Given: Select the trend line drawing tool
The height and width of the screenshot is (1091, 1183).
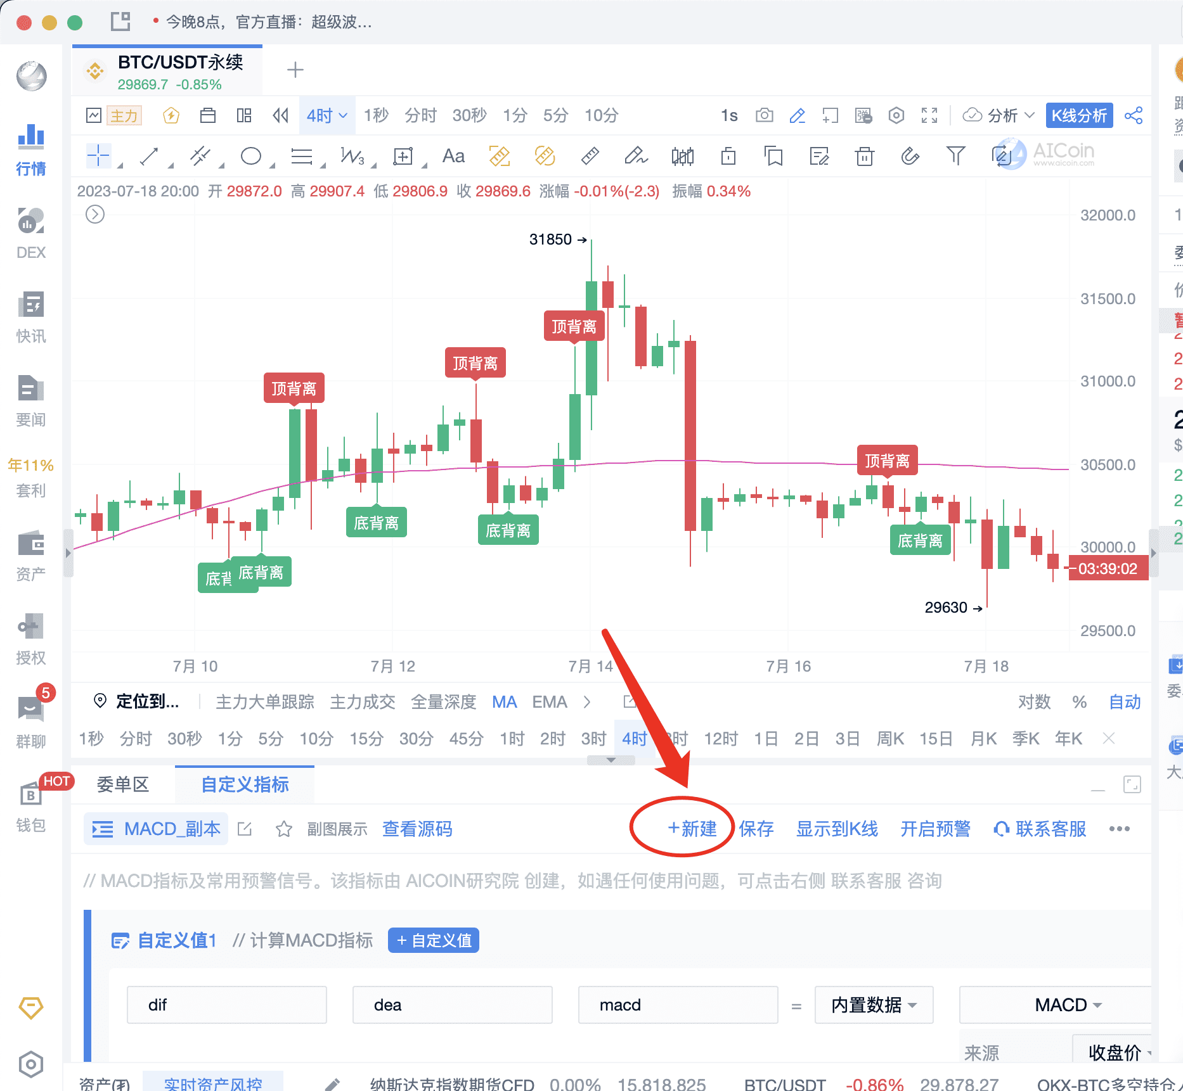Looking at the screenshot, I should [x=148, y=156].
